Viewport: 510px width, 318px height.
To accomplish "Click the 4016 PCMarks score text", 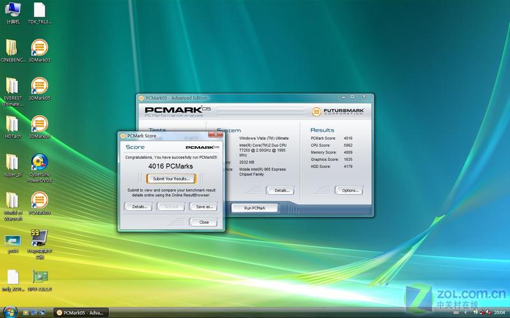I will pyautogui.click(x=170, y=166).
